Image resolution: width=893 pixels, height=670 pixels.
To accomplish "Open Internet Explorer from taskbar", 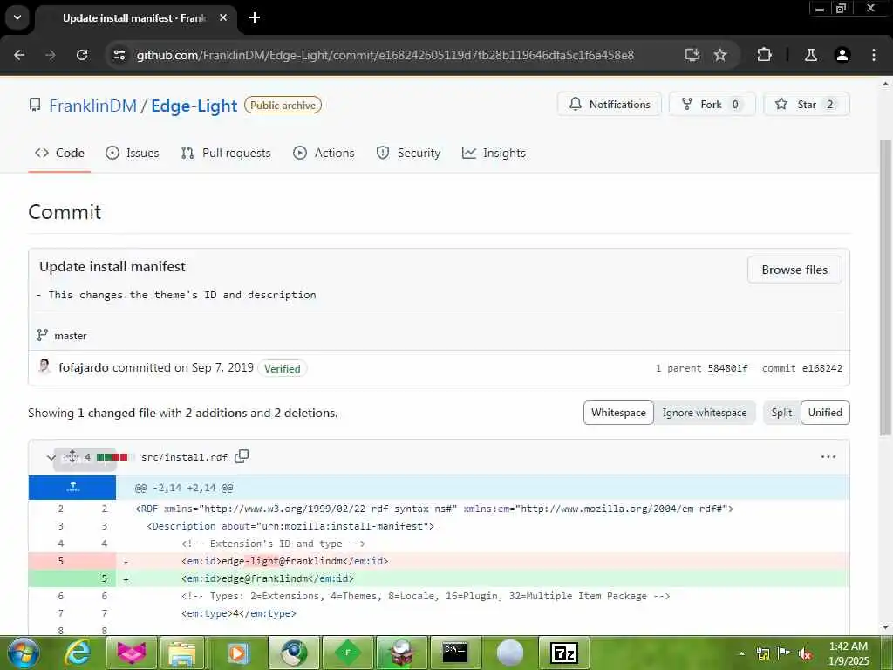I will (x=77, y=653).
